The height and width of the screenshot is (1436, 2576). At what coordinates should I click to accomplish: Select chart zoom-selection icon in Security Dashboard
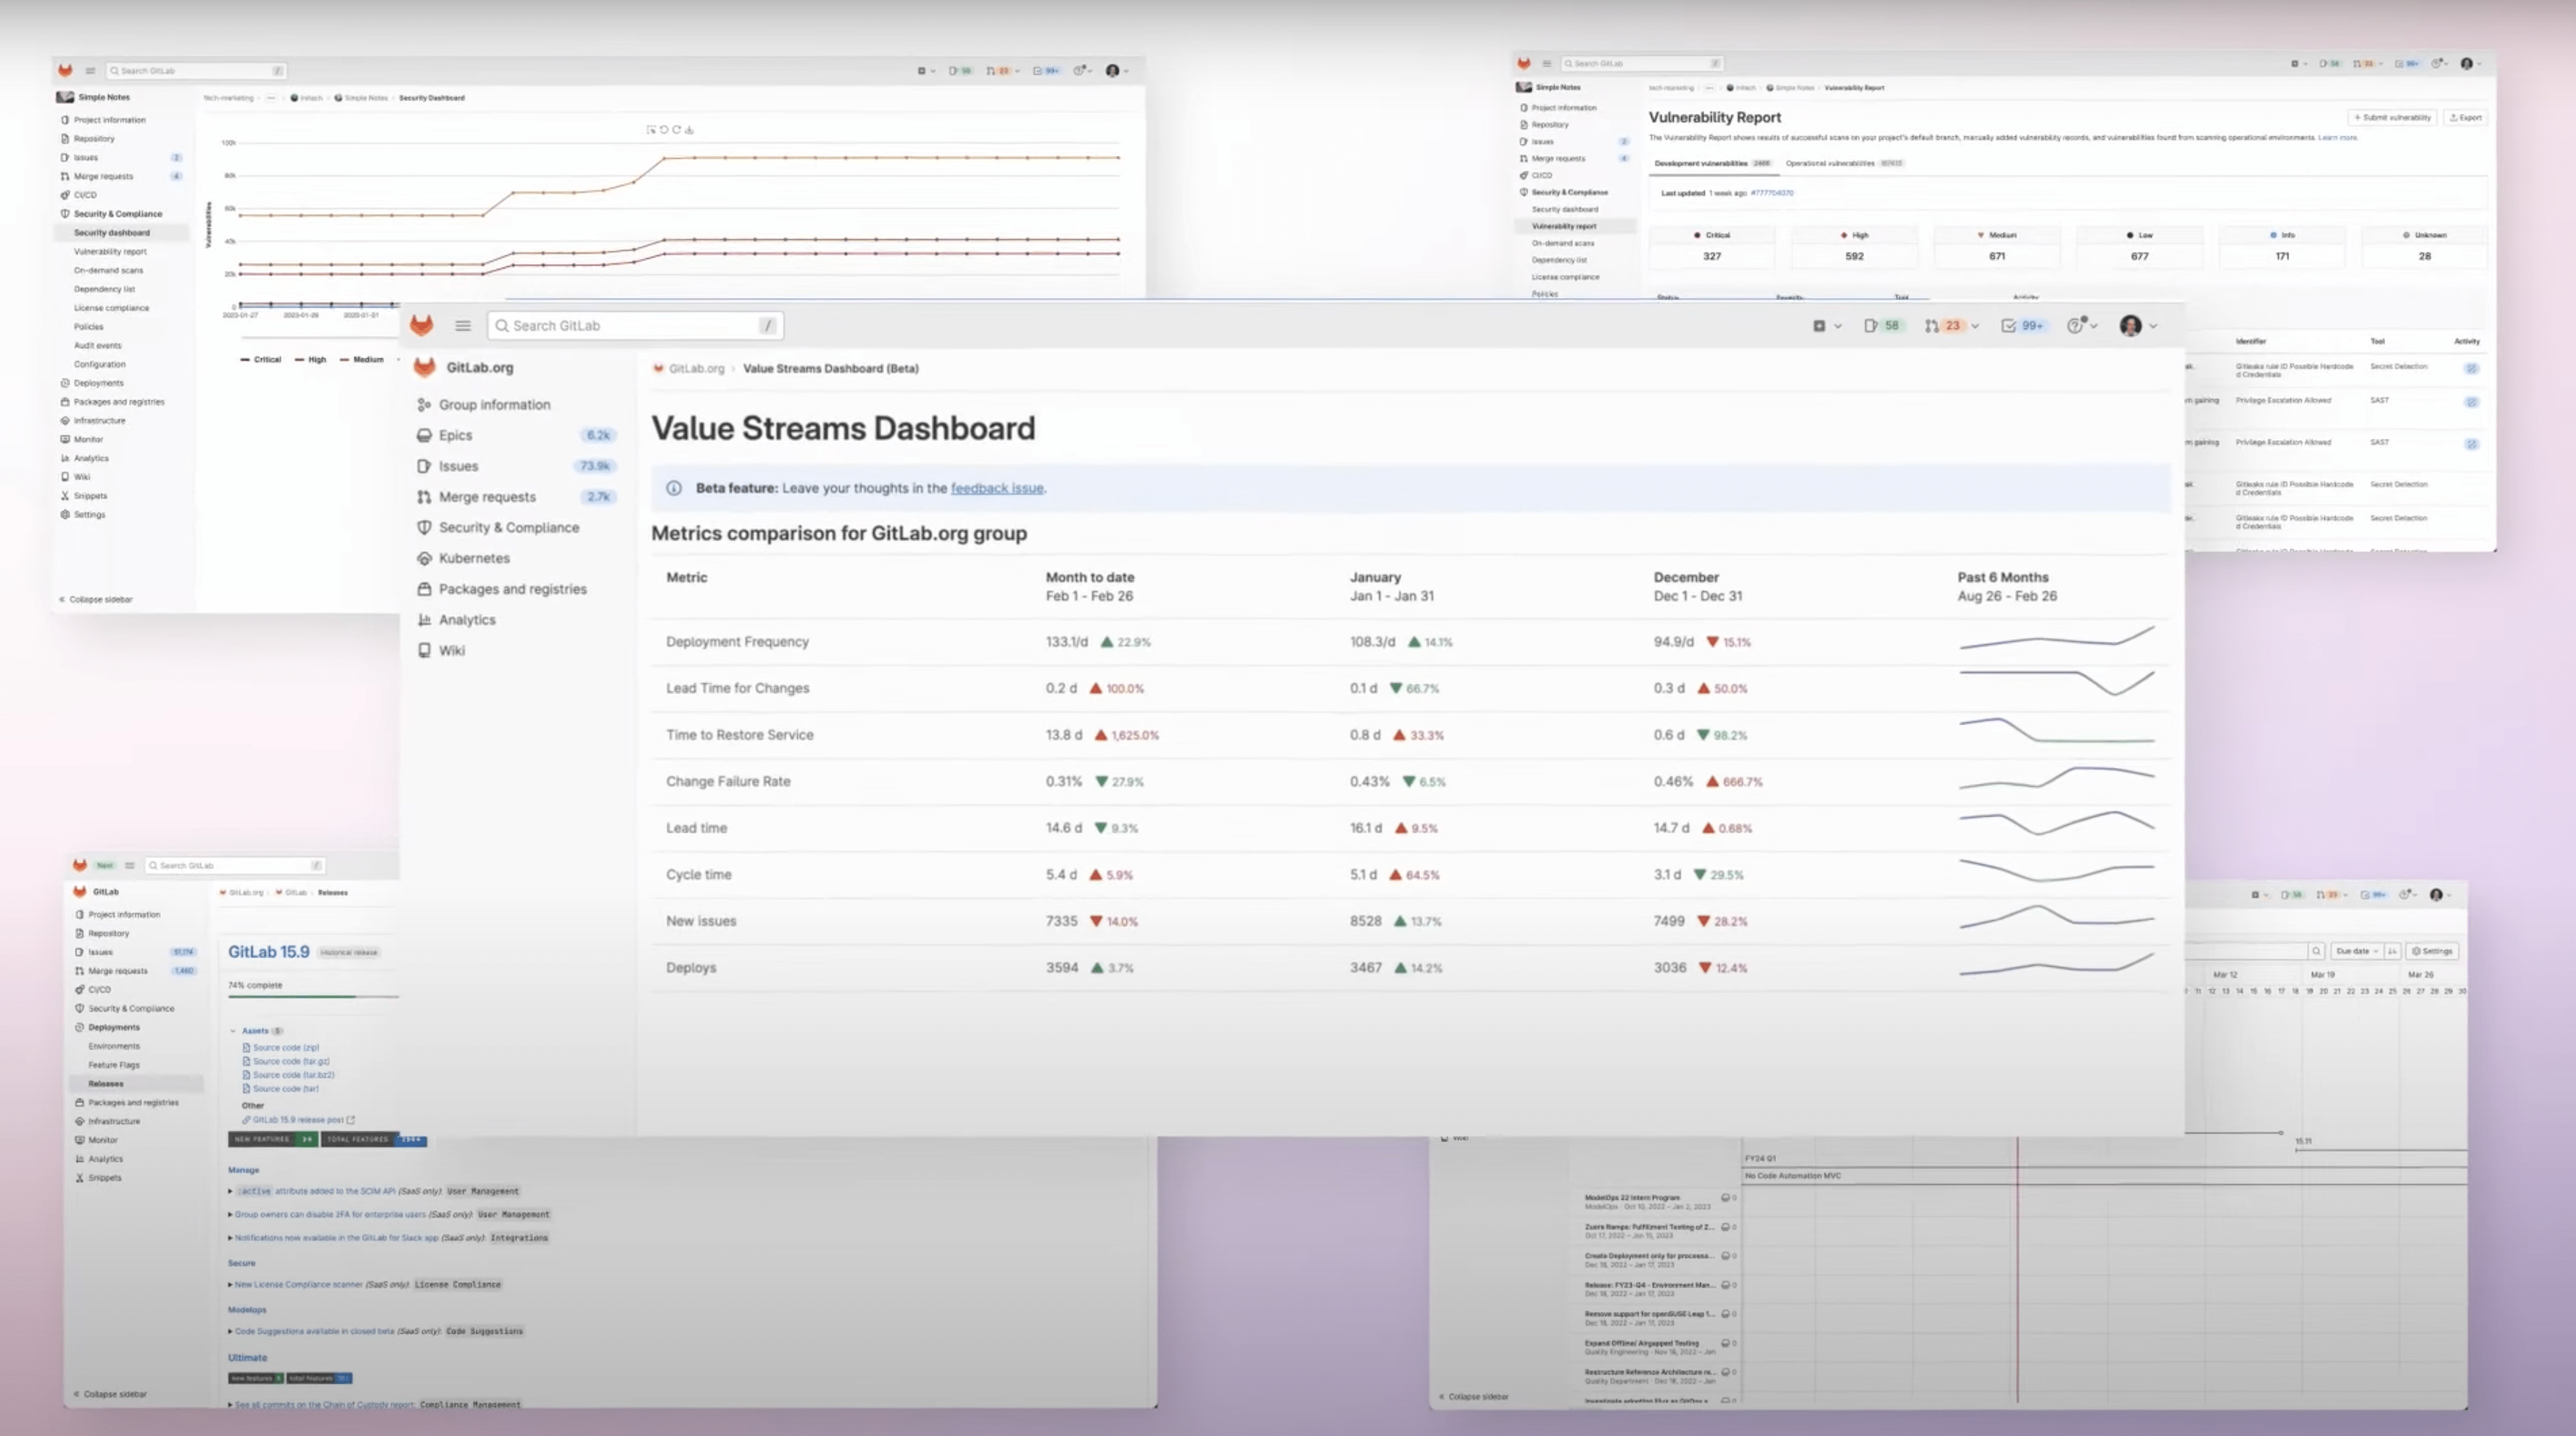pos(651,130)
